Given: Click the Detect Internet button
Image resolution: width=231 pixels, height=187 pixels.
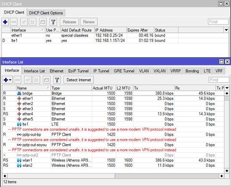Looking at the screenshot, I should [78, 80].
